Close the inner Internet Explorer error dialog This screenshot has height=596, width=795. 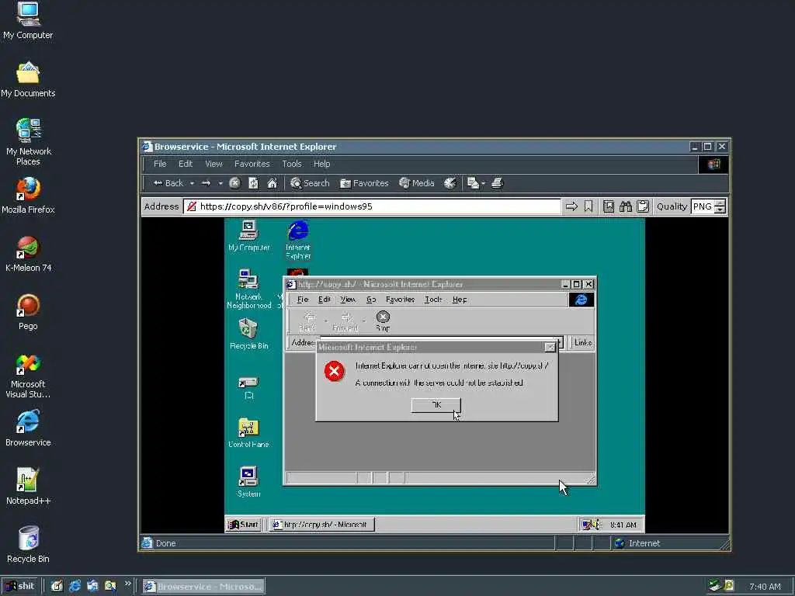coord(550,347)
